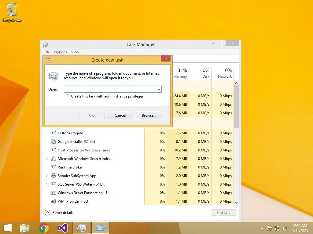Select the Runtime Broker row name
313x234 pixels.
(x=70, y=167)
